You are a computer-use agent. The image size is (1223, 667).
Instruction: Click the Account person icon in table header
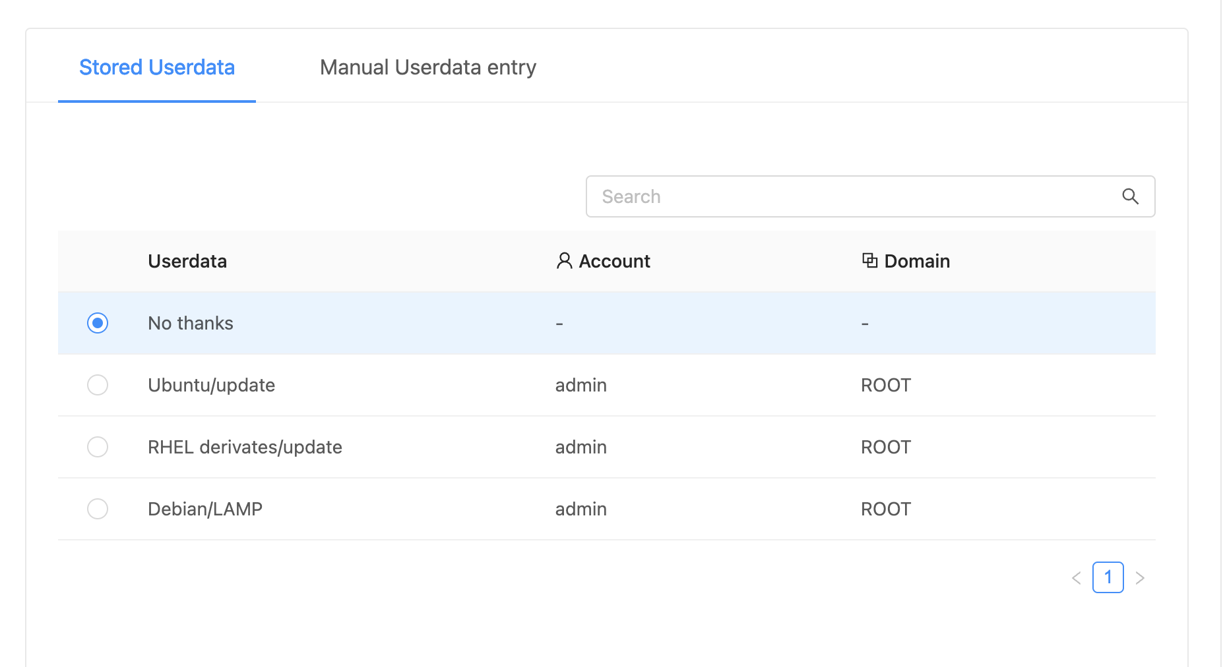click(x=563, y=261)
